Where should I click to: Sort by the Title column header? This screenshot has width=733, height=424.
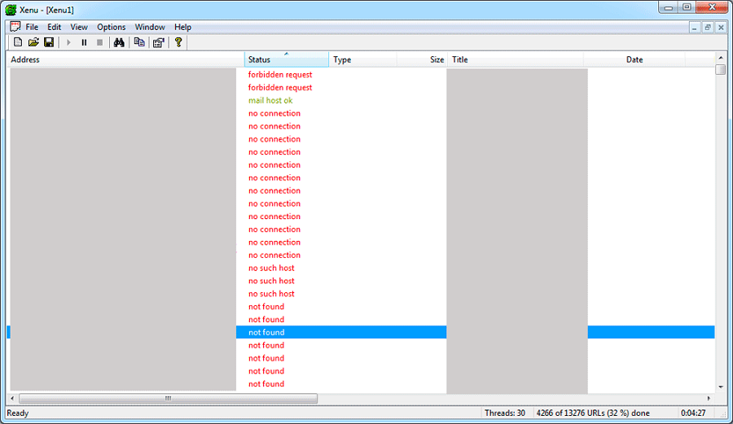tap(516, 59)
